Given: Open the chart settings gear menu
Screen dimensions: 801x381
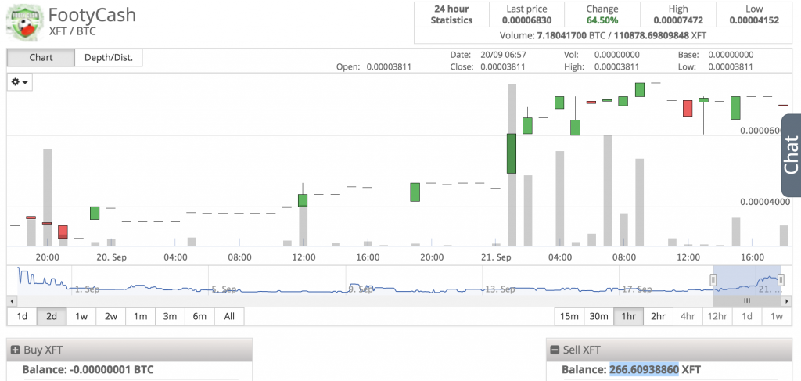Looking at the screenshot, I should [20, 82].
